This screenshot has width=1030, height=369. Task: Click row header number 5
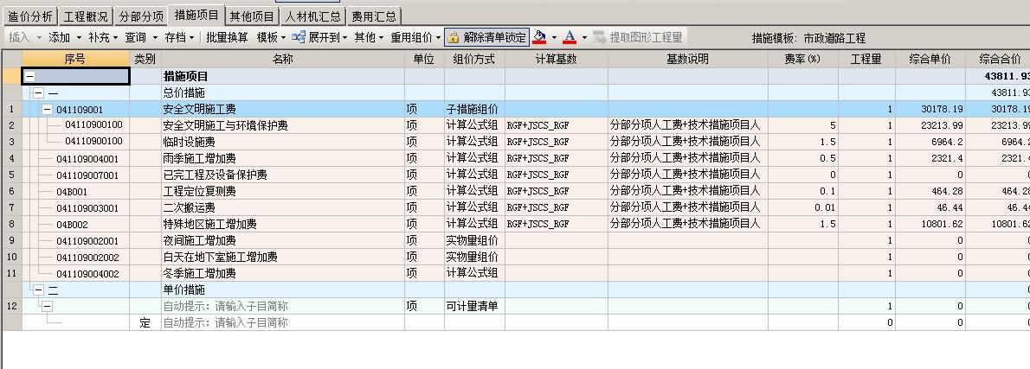pyautogui.click(x=11, y=175)
